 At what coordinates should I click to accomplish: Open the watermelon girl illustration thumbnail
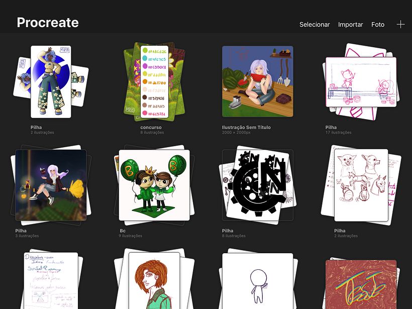257,81
